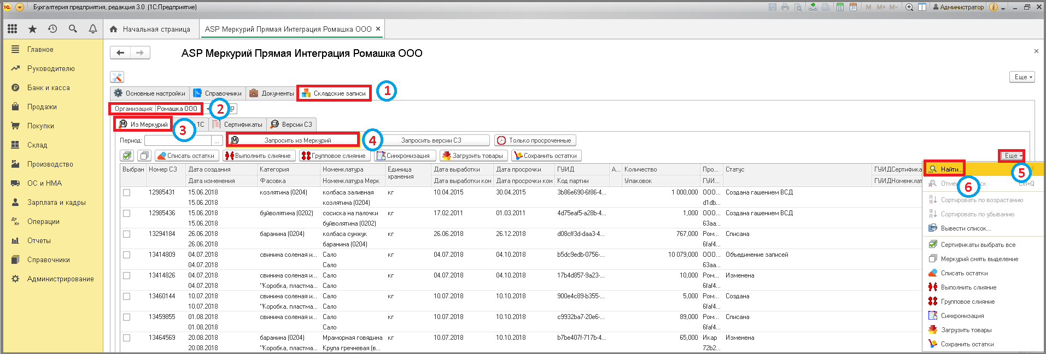Screen dimensions: 1046x354
Task: Open the Сертификаты subtab
Action: point(239,125)
